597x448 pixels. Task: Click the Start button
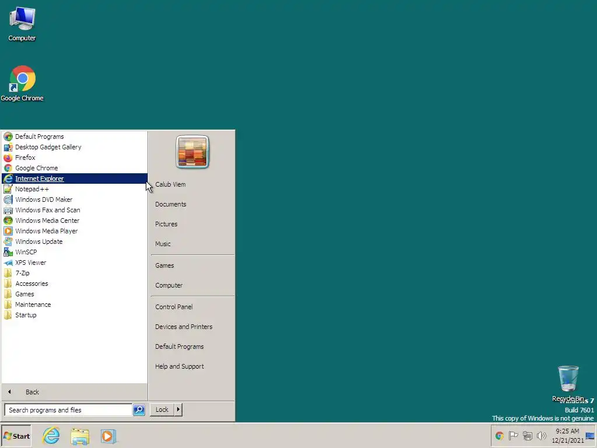(x=16, y=436)
